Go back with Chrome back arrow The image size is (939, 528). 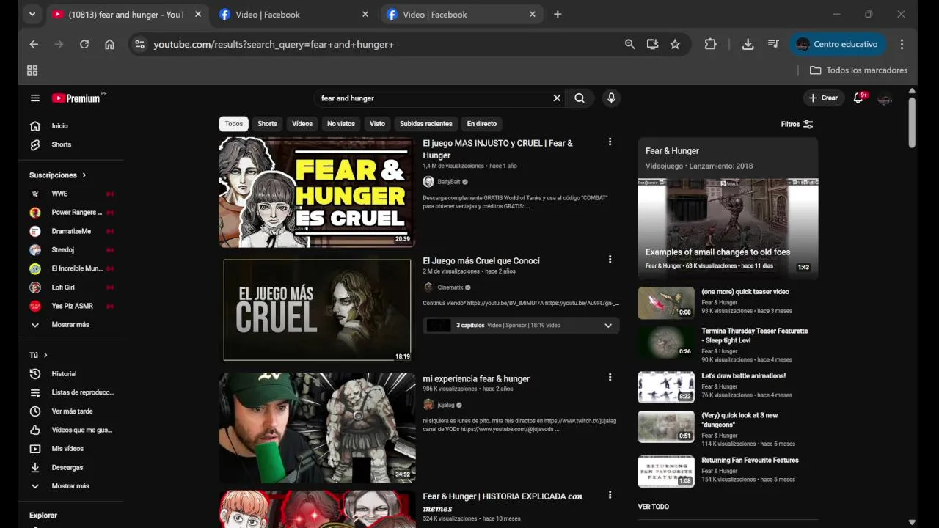pos(34,44)
